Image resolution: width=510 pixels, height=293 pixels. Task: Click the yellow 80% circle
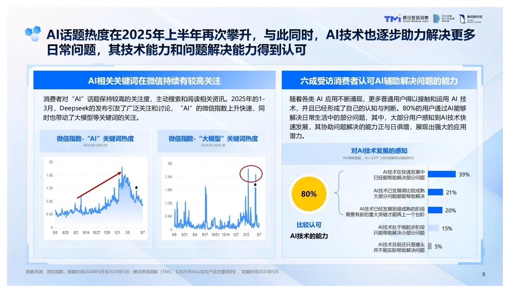309,194
